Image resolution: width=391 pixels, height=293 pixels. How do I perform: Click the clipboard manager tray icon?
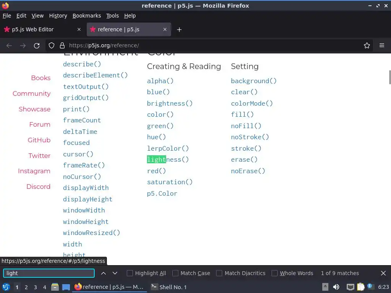(x=361, y=287)
